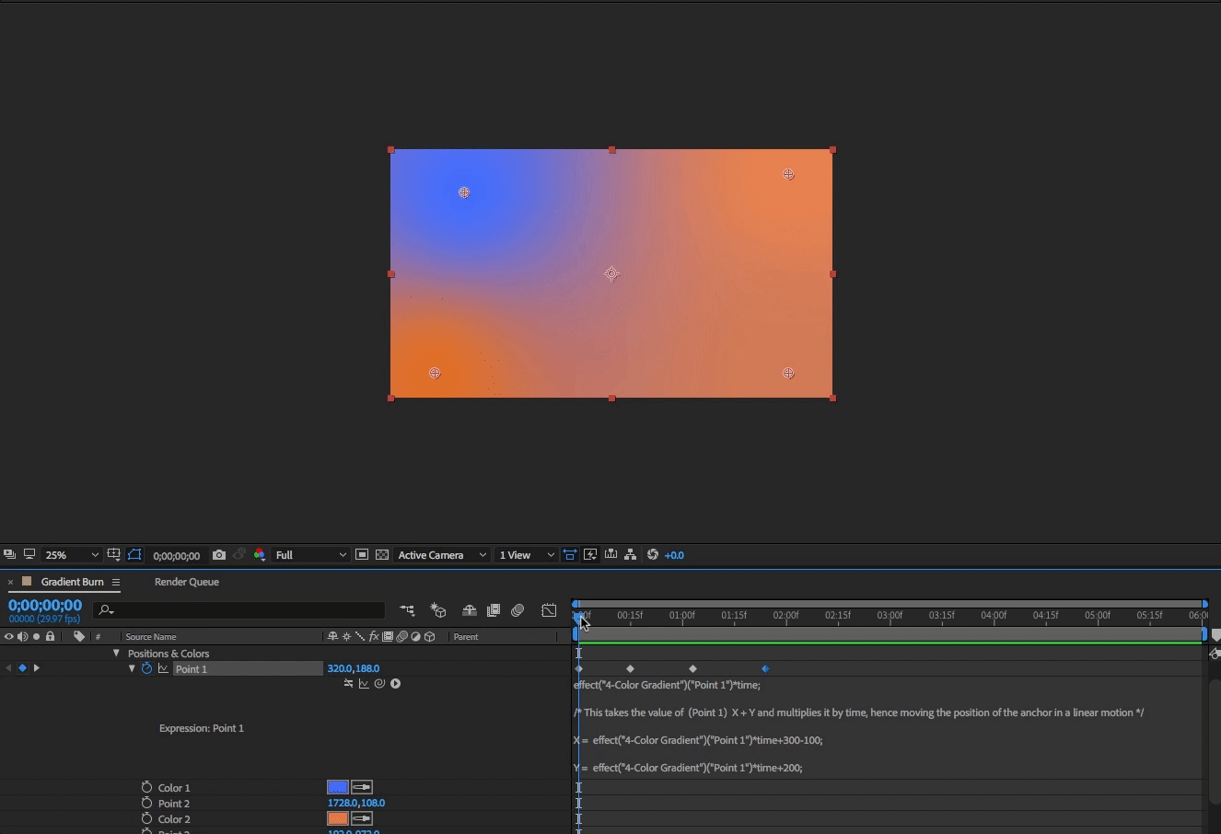Switch to the Render Queue tab
Image resolution: width=1221 pixels, height=834 pixels.
[x=187, y=582]
